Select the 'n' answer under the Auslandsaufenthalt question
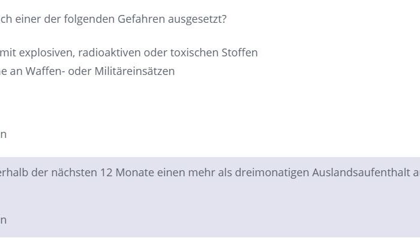Viewport: 420px width, 241px height. pos(3,221)
